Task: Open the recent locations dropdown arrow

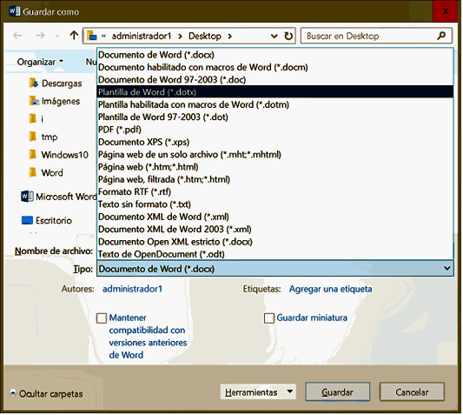Action: tap(57, 37)
